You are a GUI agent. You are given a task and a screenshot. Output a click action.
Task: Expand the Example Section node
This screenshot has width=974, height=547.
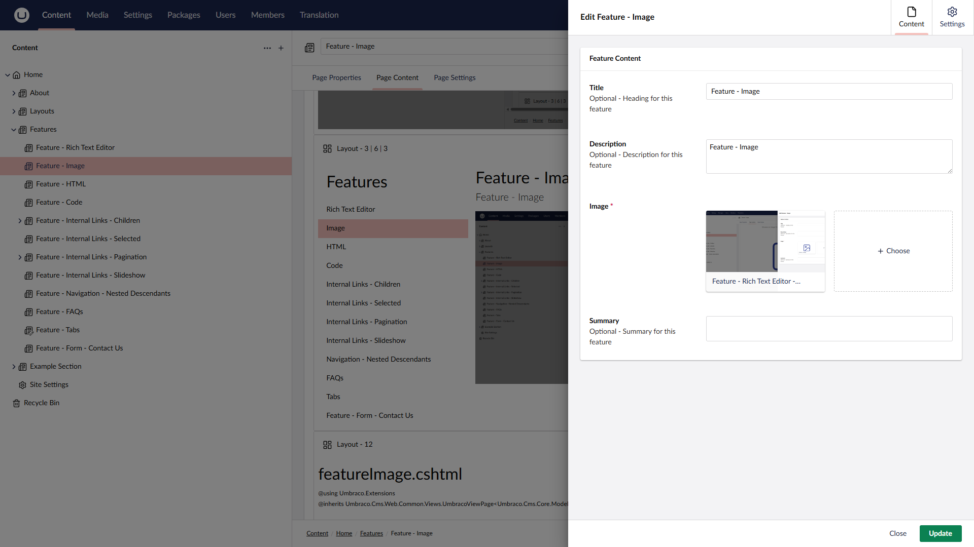click(x=14, y=367)
